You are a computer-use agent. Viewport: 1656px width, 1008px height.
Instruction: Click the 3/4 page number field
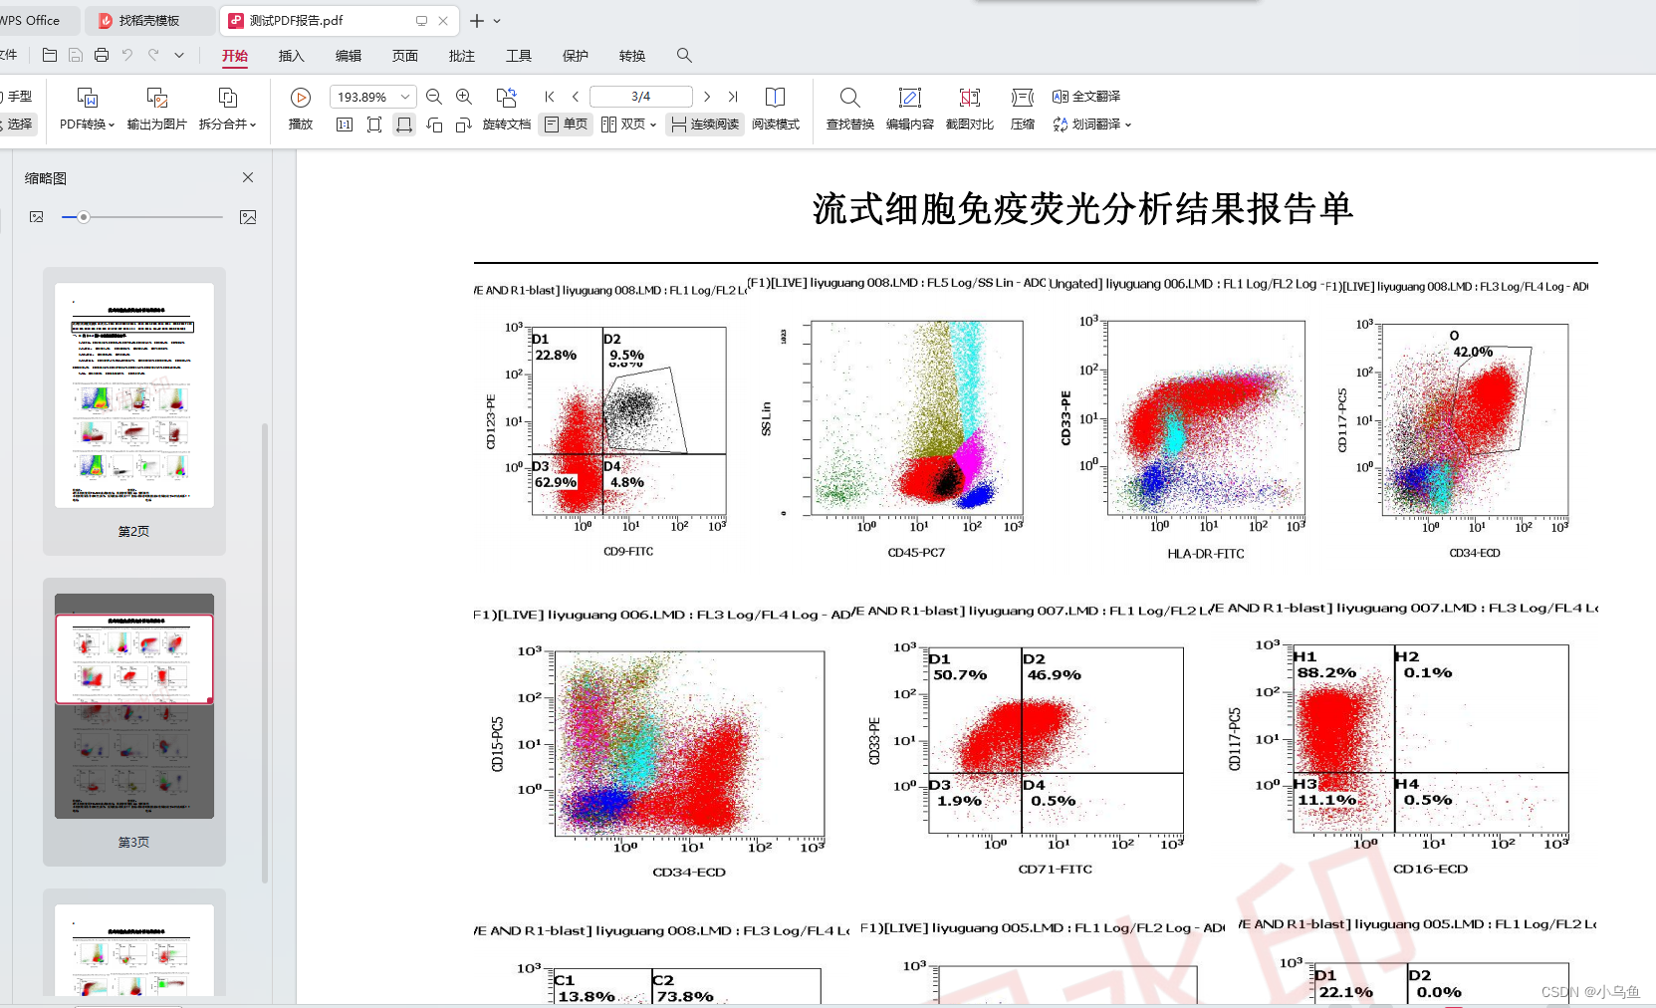point(641,97)
